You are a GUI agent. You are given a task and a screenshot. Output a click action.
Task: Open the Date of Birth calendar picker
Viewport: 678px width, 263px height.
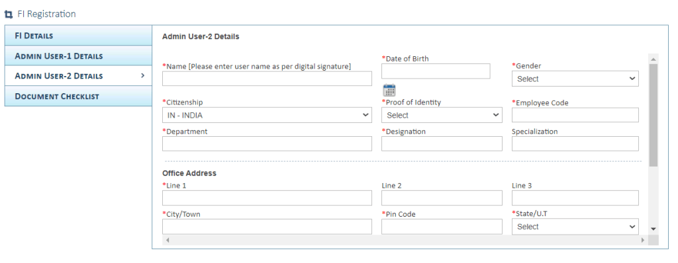point(389,91)
